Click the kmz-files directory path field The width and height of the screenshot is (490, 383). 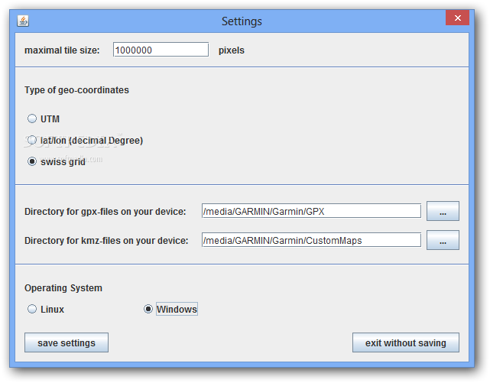(311, 240)
